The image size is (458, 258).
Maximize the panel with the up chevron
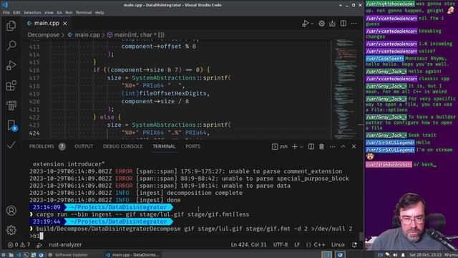(343, 146)
